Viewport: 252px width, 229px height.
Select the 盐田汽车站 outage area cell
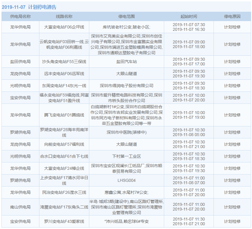point(126,62)
